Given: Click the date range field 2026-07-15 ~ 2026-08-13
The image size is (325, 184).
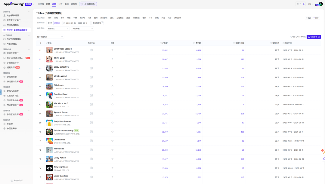Looking at the screenshot, I should (x=76, y=23).
